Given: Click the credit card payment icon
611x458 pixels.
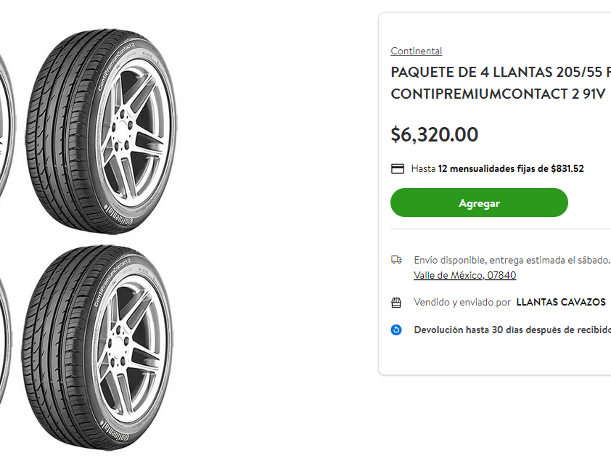Looking at the screenshot, I should pyautogui.click(x=397, y=168).
